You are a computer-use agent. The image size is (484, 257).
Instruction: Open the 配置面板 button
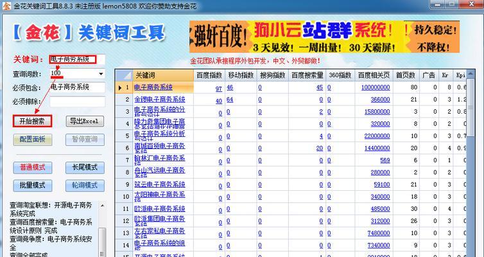[32, 139]
